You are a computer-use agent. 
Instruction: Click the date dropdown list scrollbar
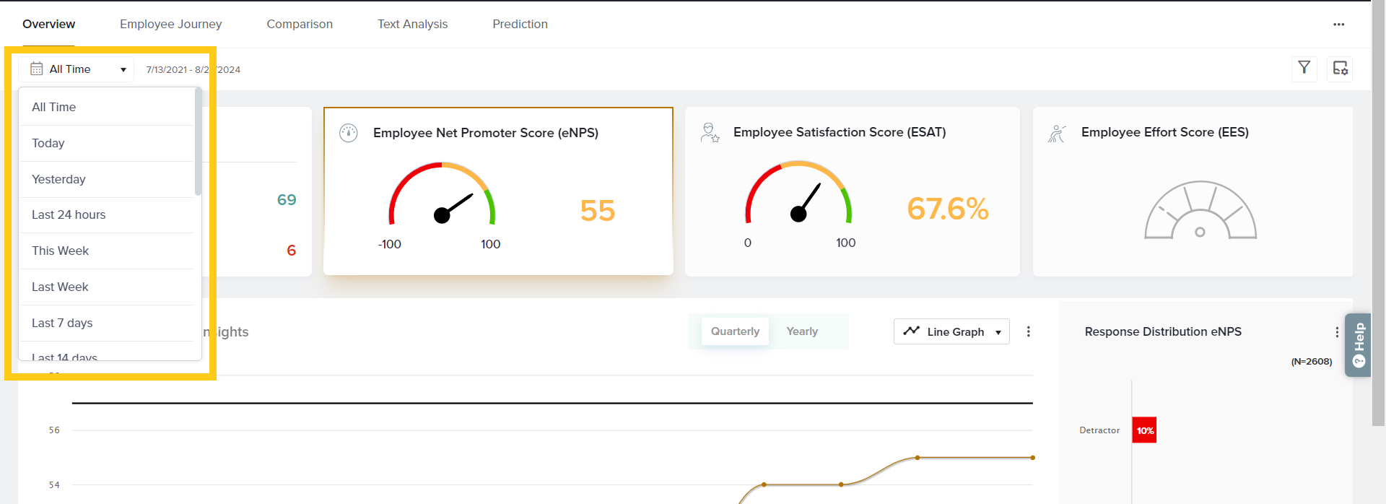198,143
